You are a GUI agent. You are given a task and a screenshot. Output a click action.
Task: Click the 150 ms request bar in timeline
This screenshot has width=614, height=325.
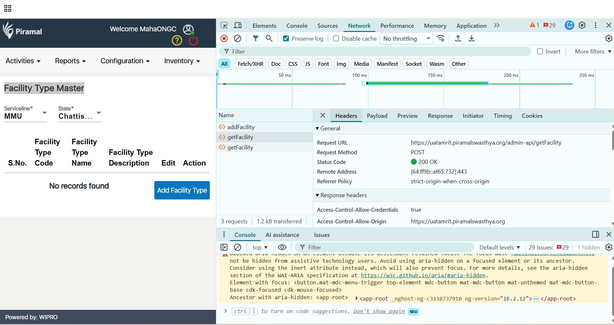(x=427, y=84)
